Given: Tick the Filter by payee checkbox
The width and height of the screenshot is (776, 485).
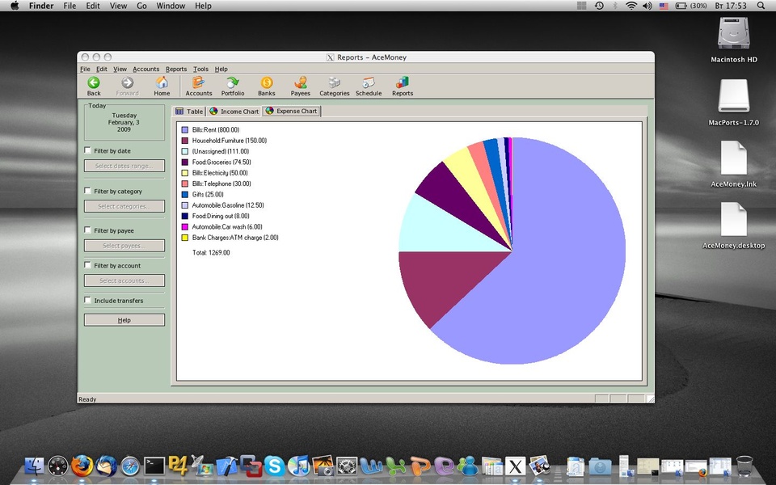Looking at the screenshot, I should coord(88,231).
